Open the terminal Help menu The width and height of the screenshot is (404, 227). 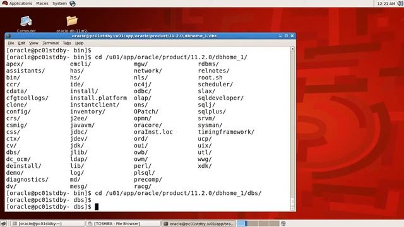pyautogui.click(x=80, y=44)
